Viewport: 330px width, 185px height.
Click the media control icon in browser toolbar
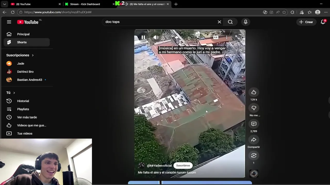click(302, 12)
